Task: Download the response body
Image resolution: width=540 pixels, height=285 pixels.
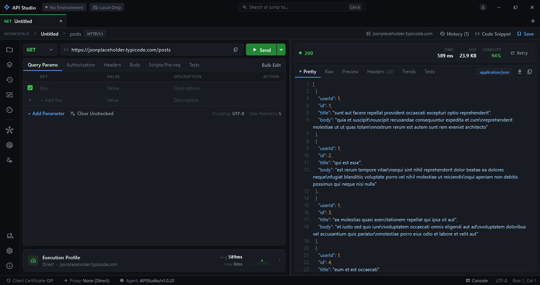Action: coord(520,72)
